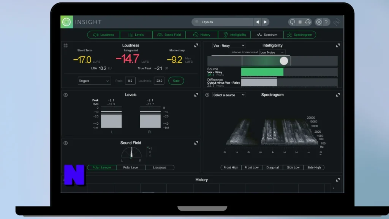389x219 pixels.
Task: Click the audio sync meter icon
Action: (308, 22)
